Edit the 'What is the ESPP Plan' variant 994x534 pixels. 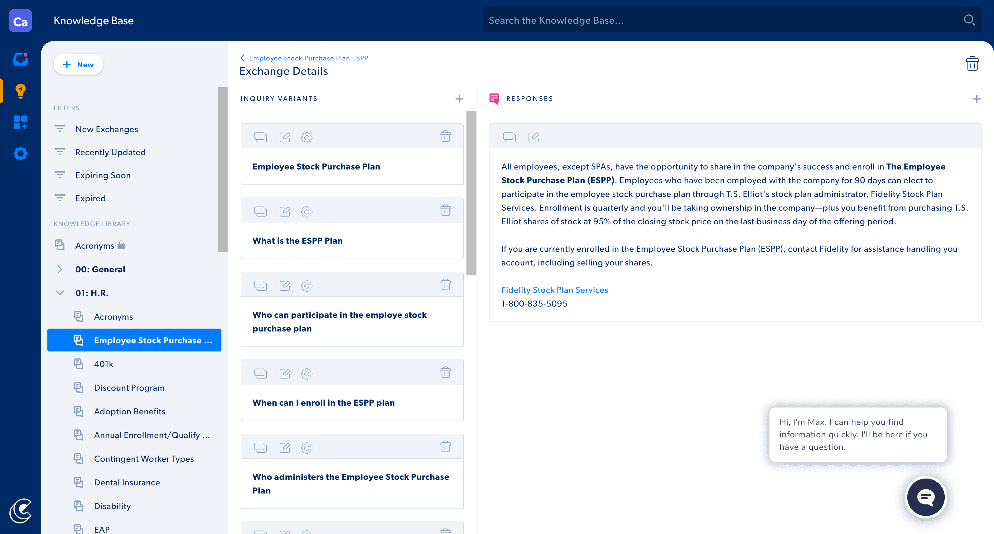tap(285, 211)
